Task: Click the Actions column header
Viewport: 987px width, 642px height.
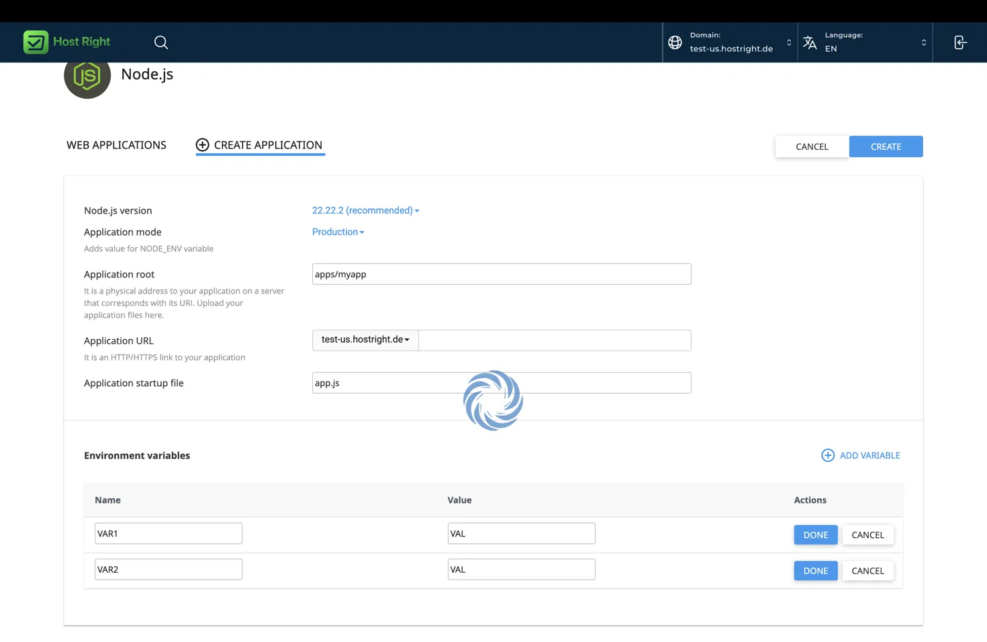Action: pos(810,500)
